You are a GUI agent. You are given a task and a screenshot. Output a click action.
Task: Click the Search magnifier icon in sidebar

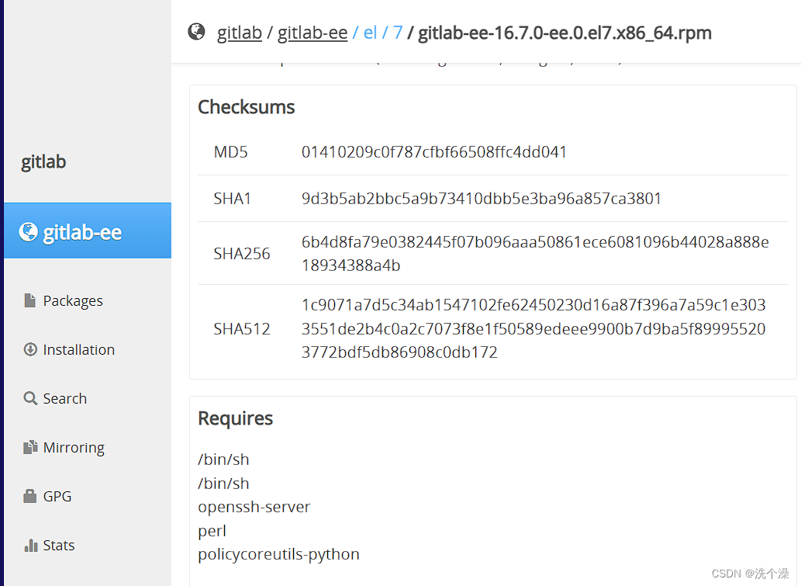point(31,397)
